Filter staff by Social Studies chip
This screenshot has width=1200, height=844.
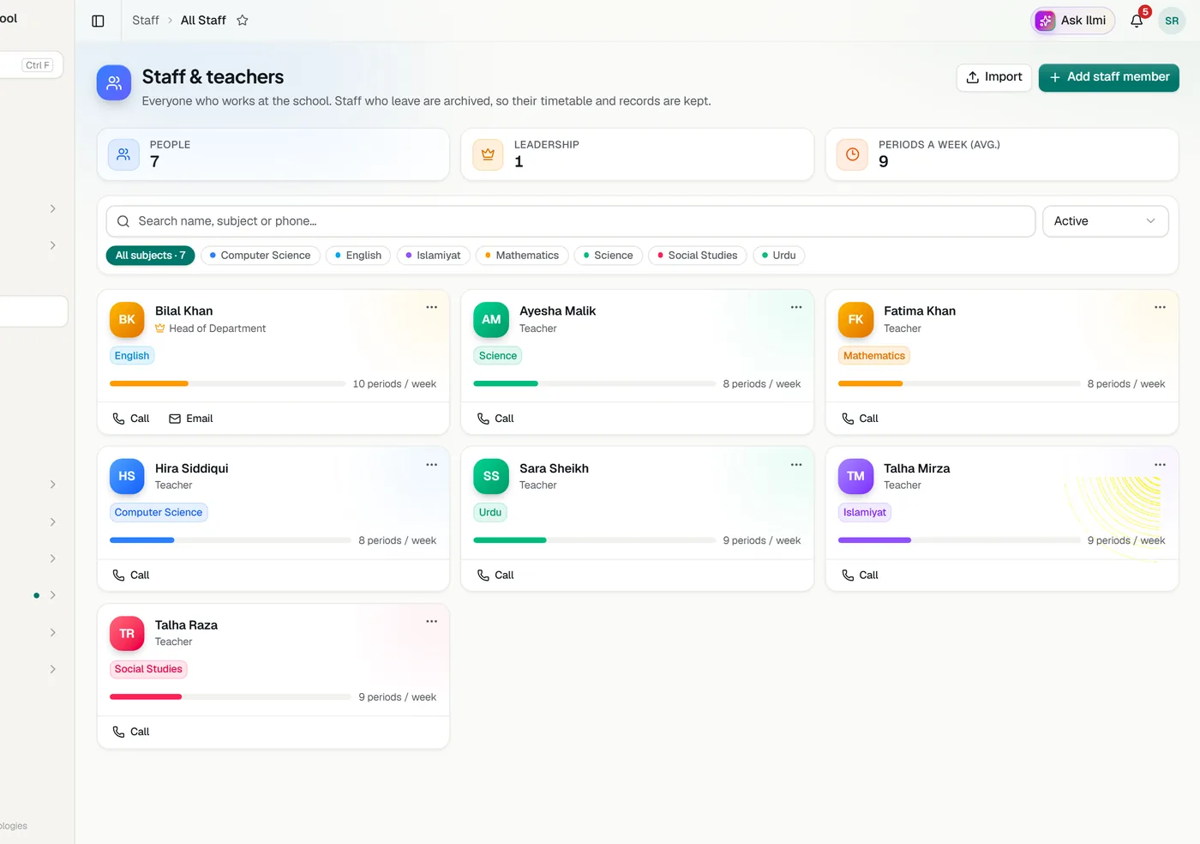tap(698, 256)
